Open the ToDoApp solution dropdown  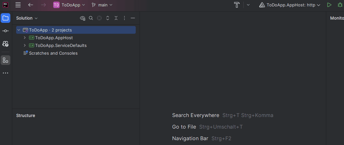(x=69, y=5)
